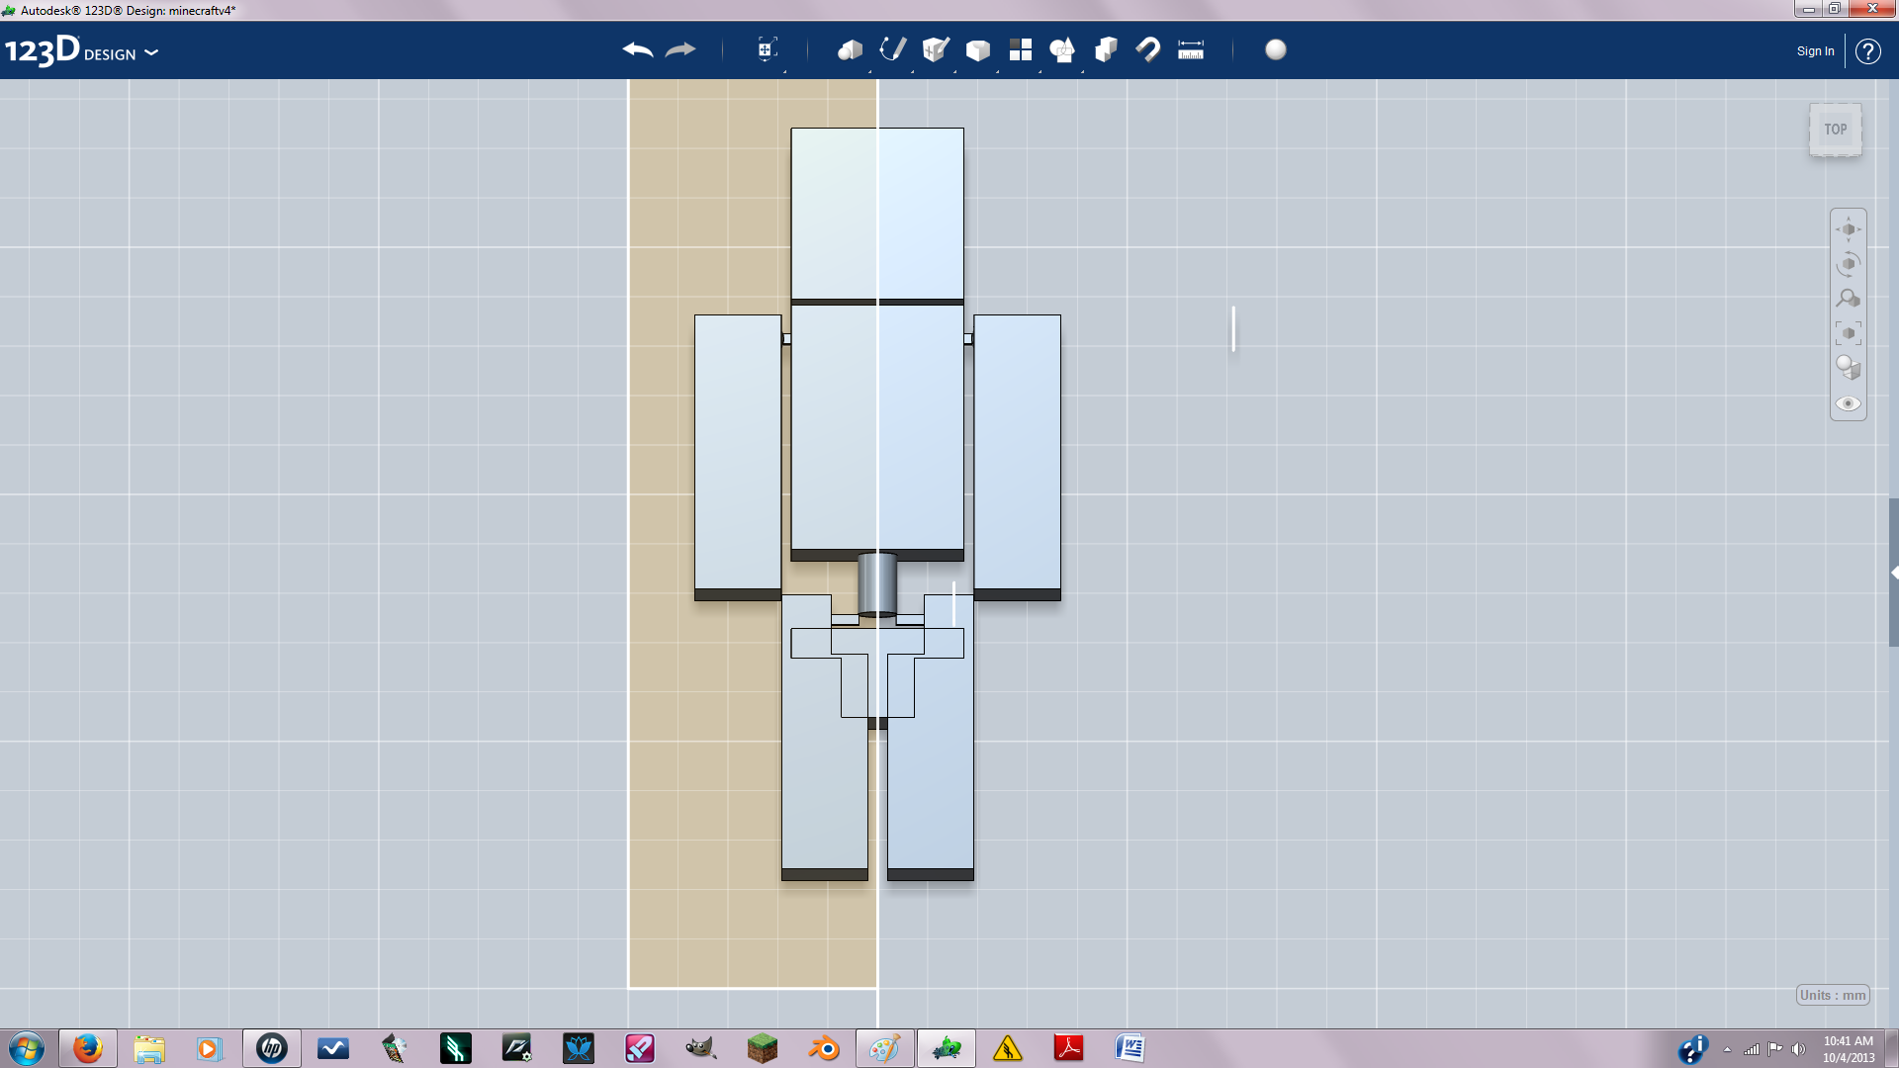The image size is (1899, 1068).
Task: Open the view mode cube icon
Action: click(1848, 368)
